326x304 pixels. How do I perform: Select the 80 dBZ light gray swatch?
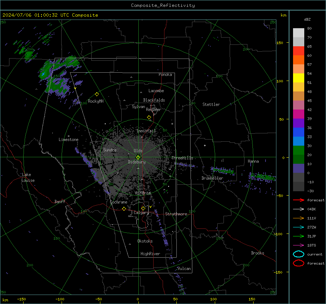(x=298, y=33)
